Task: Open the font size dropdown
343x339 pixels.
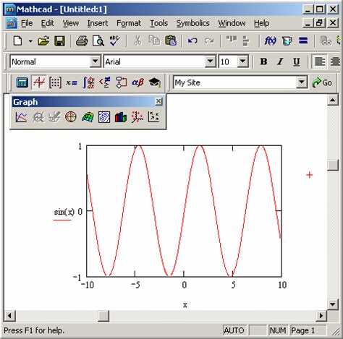Action: point(242,61)
